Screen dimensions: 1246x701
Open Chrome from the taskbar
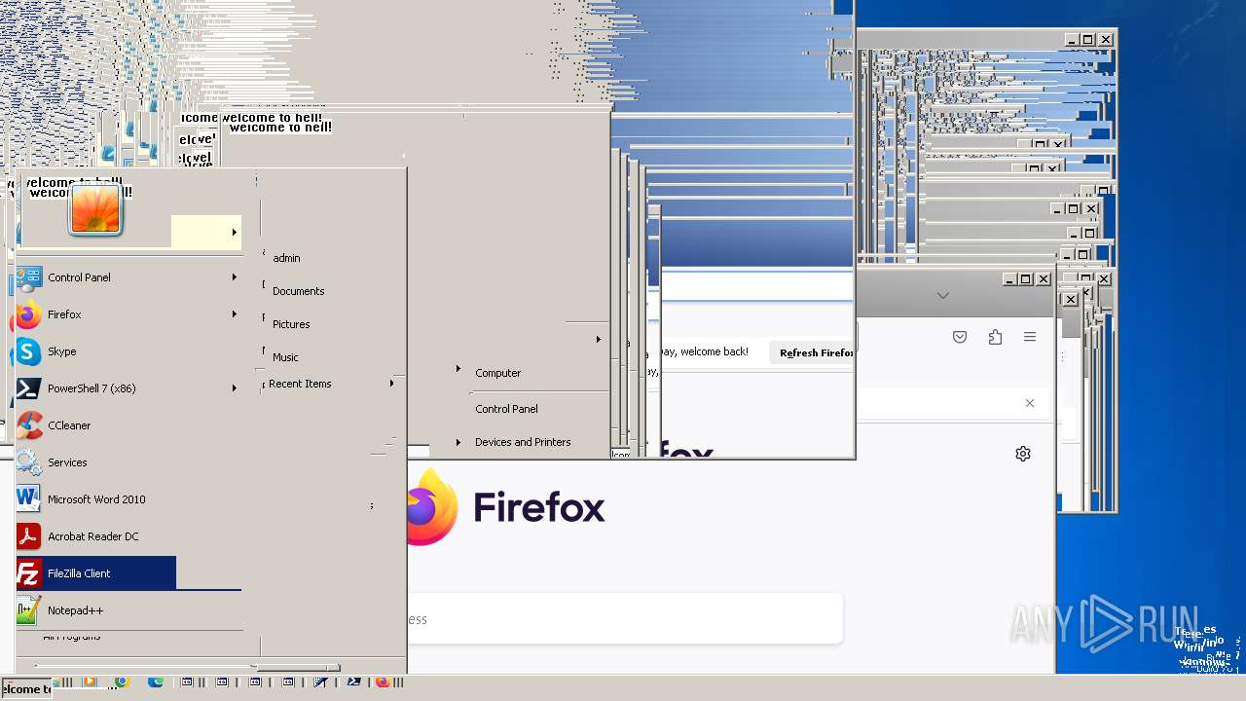122,682
